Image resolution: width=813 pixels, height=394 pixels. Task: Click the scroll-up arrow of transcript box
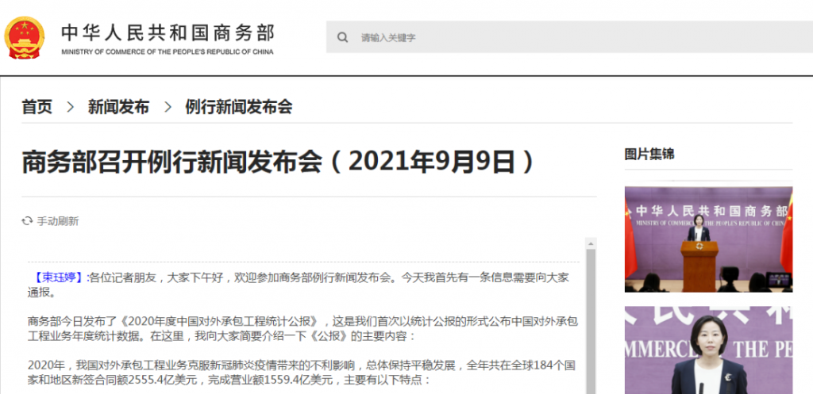pos(591,243)
